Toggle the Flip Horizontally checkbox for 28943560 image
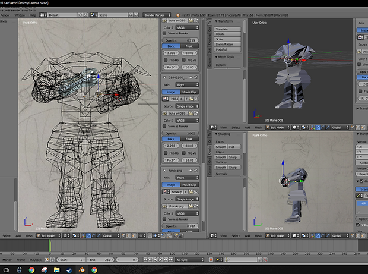The image size is (368, 274). click(167, 153)
